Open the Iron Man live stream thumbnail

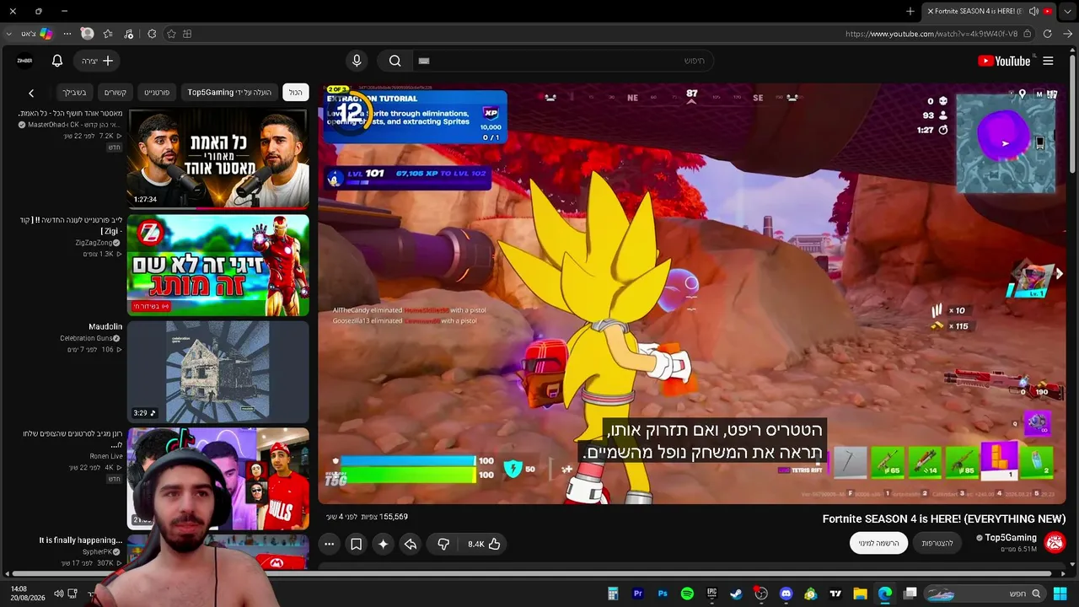tap(218, 265)
